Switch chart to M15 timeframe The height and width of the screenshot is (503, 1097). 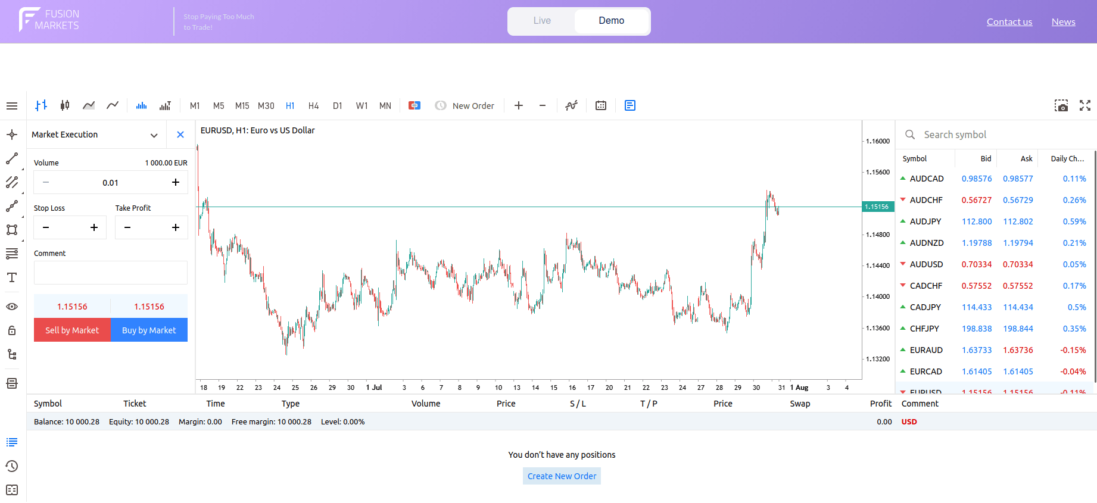(x=242, y=105)
